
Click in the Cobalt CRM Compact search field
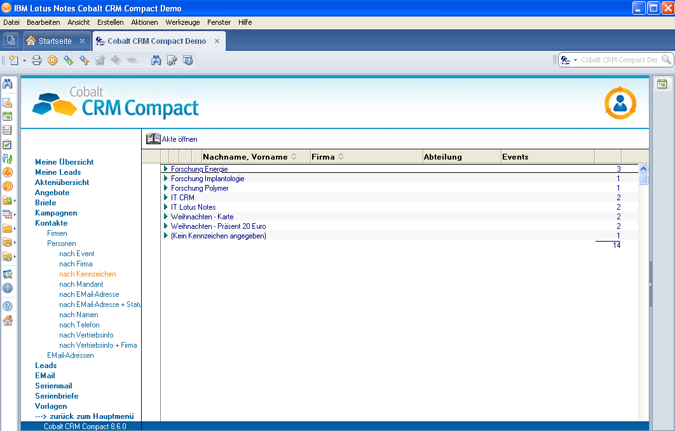coord(619,60)
